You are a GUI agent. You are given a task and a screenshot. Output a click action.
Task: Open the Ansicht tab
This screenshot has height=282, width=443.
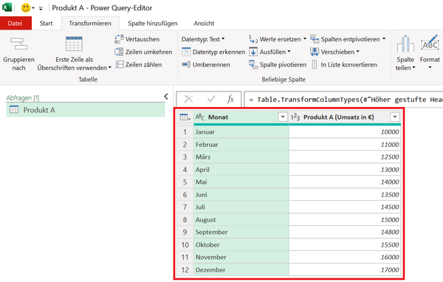tap(204, 24)
